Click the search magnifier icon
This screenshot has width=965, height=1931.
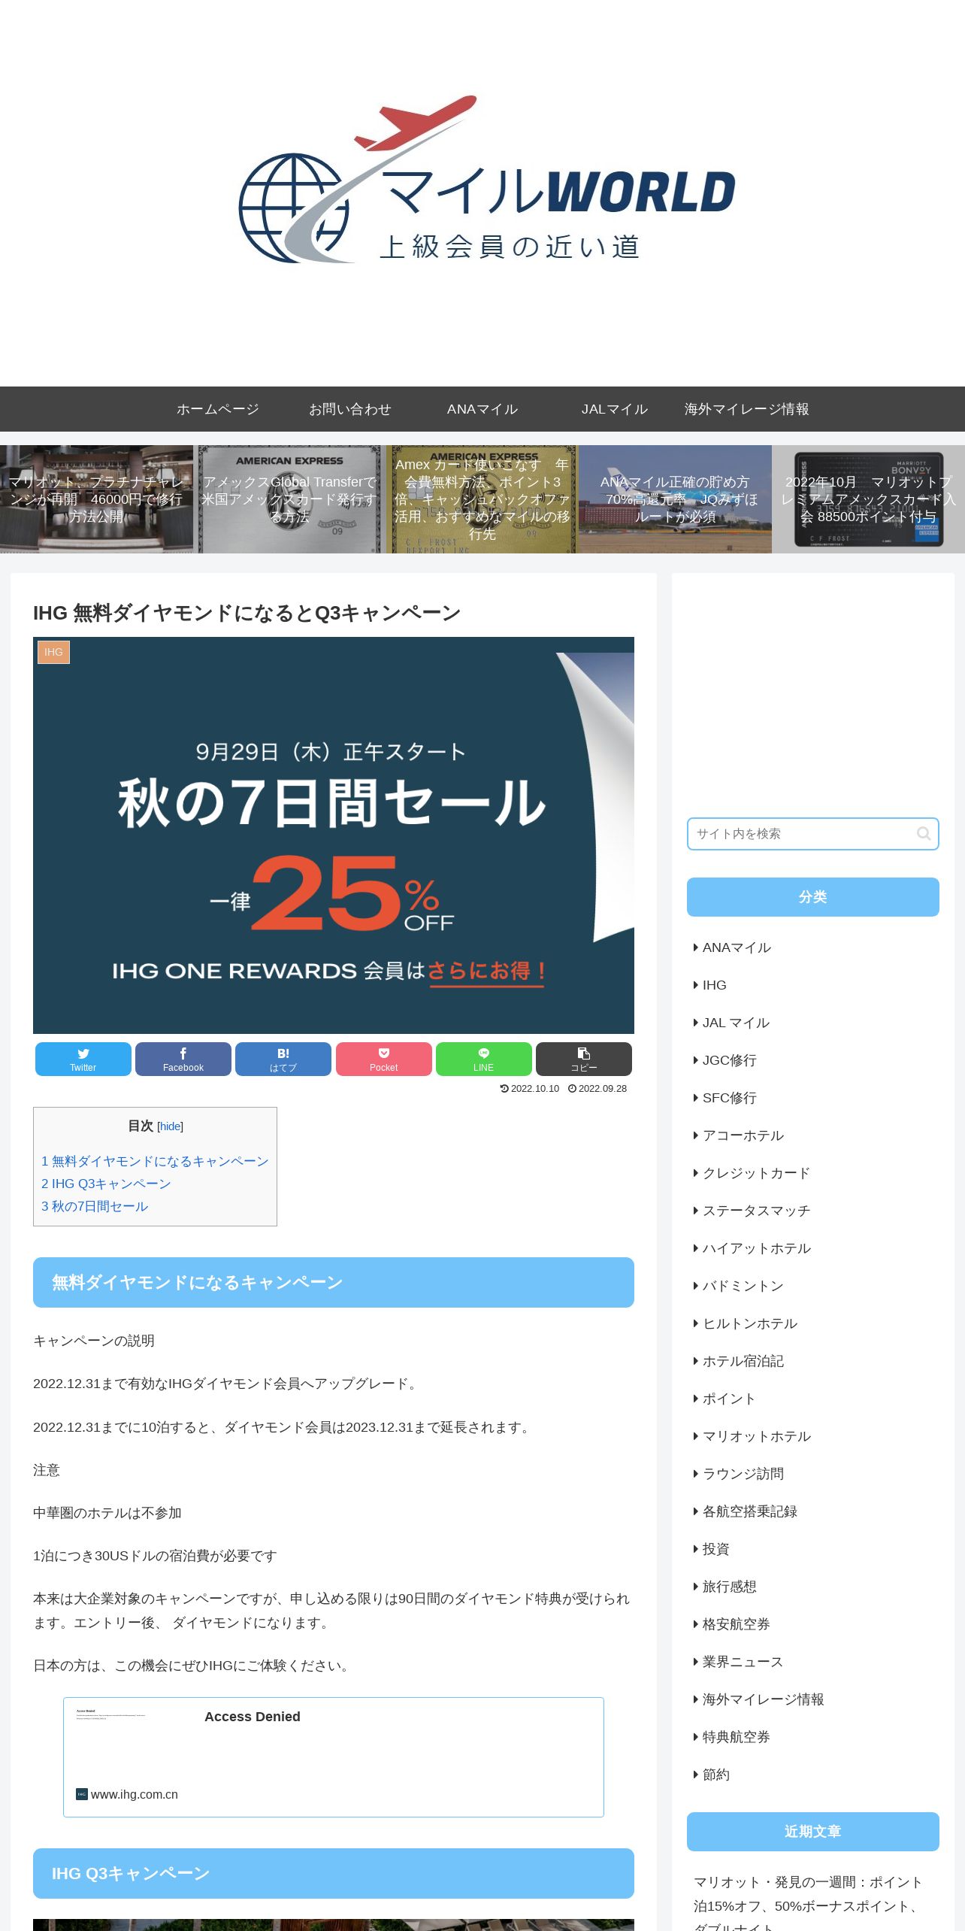pyautogui.click(x=924, y=833)
